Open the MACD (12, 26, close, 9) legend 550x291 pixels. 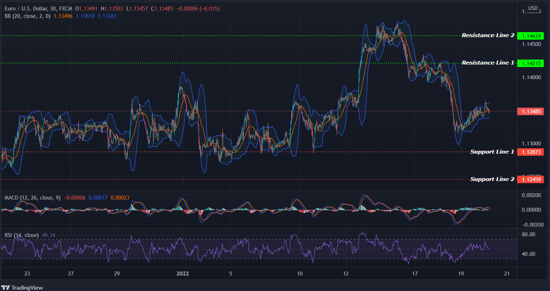pos(32,198)
